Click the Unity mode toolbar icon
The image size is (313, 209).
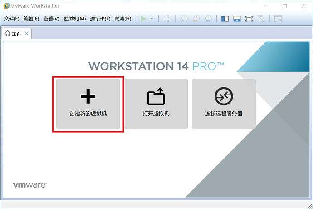click(x=261, y=19)
